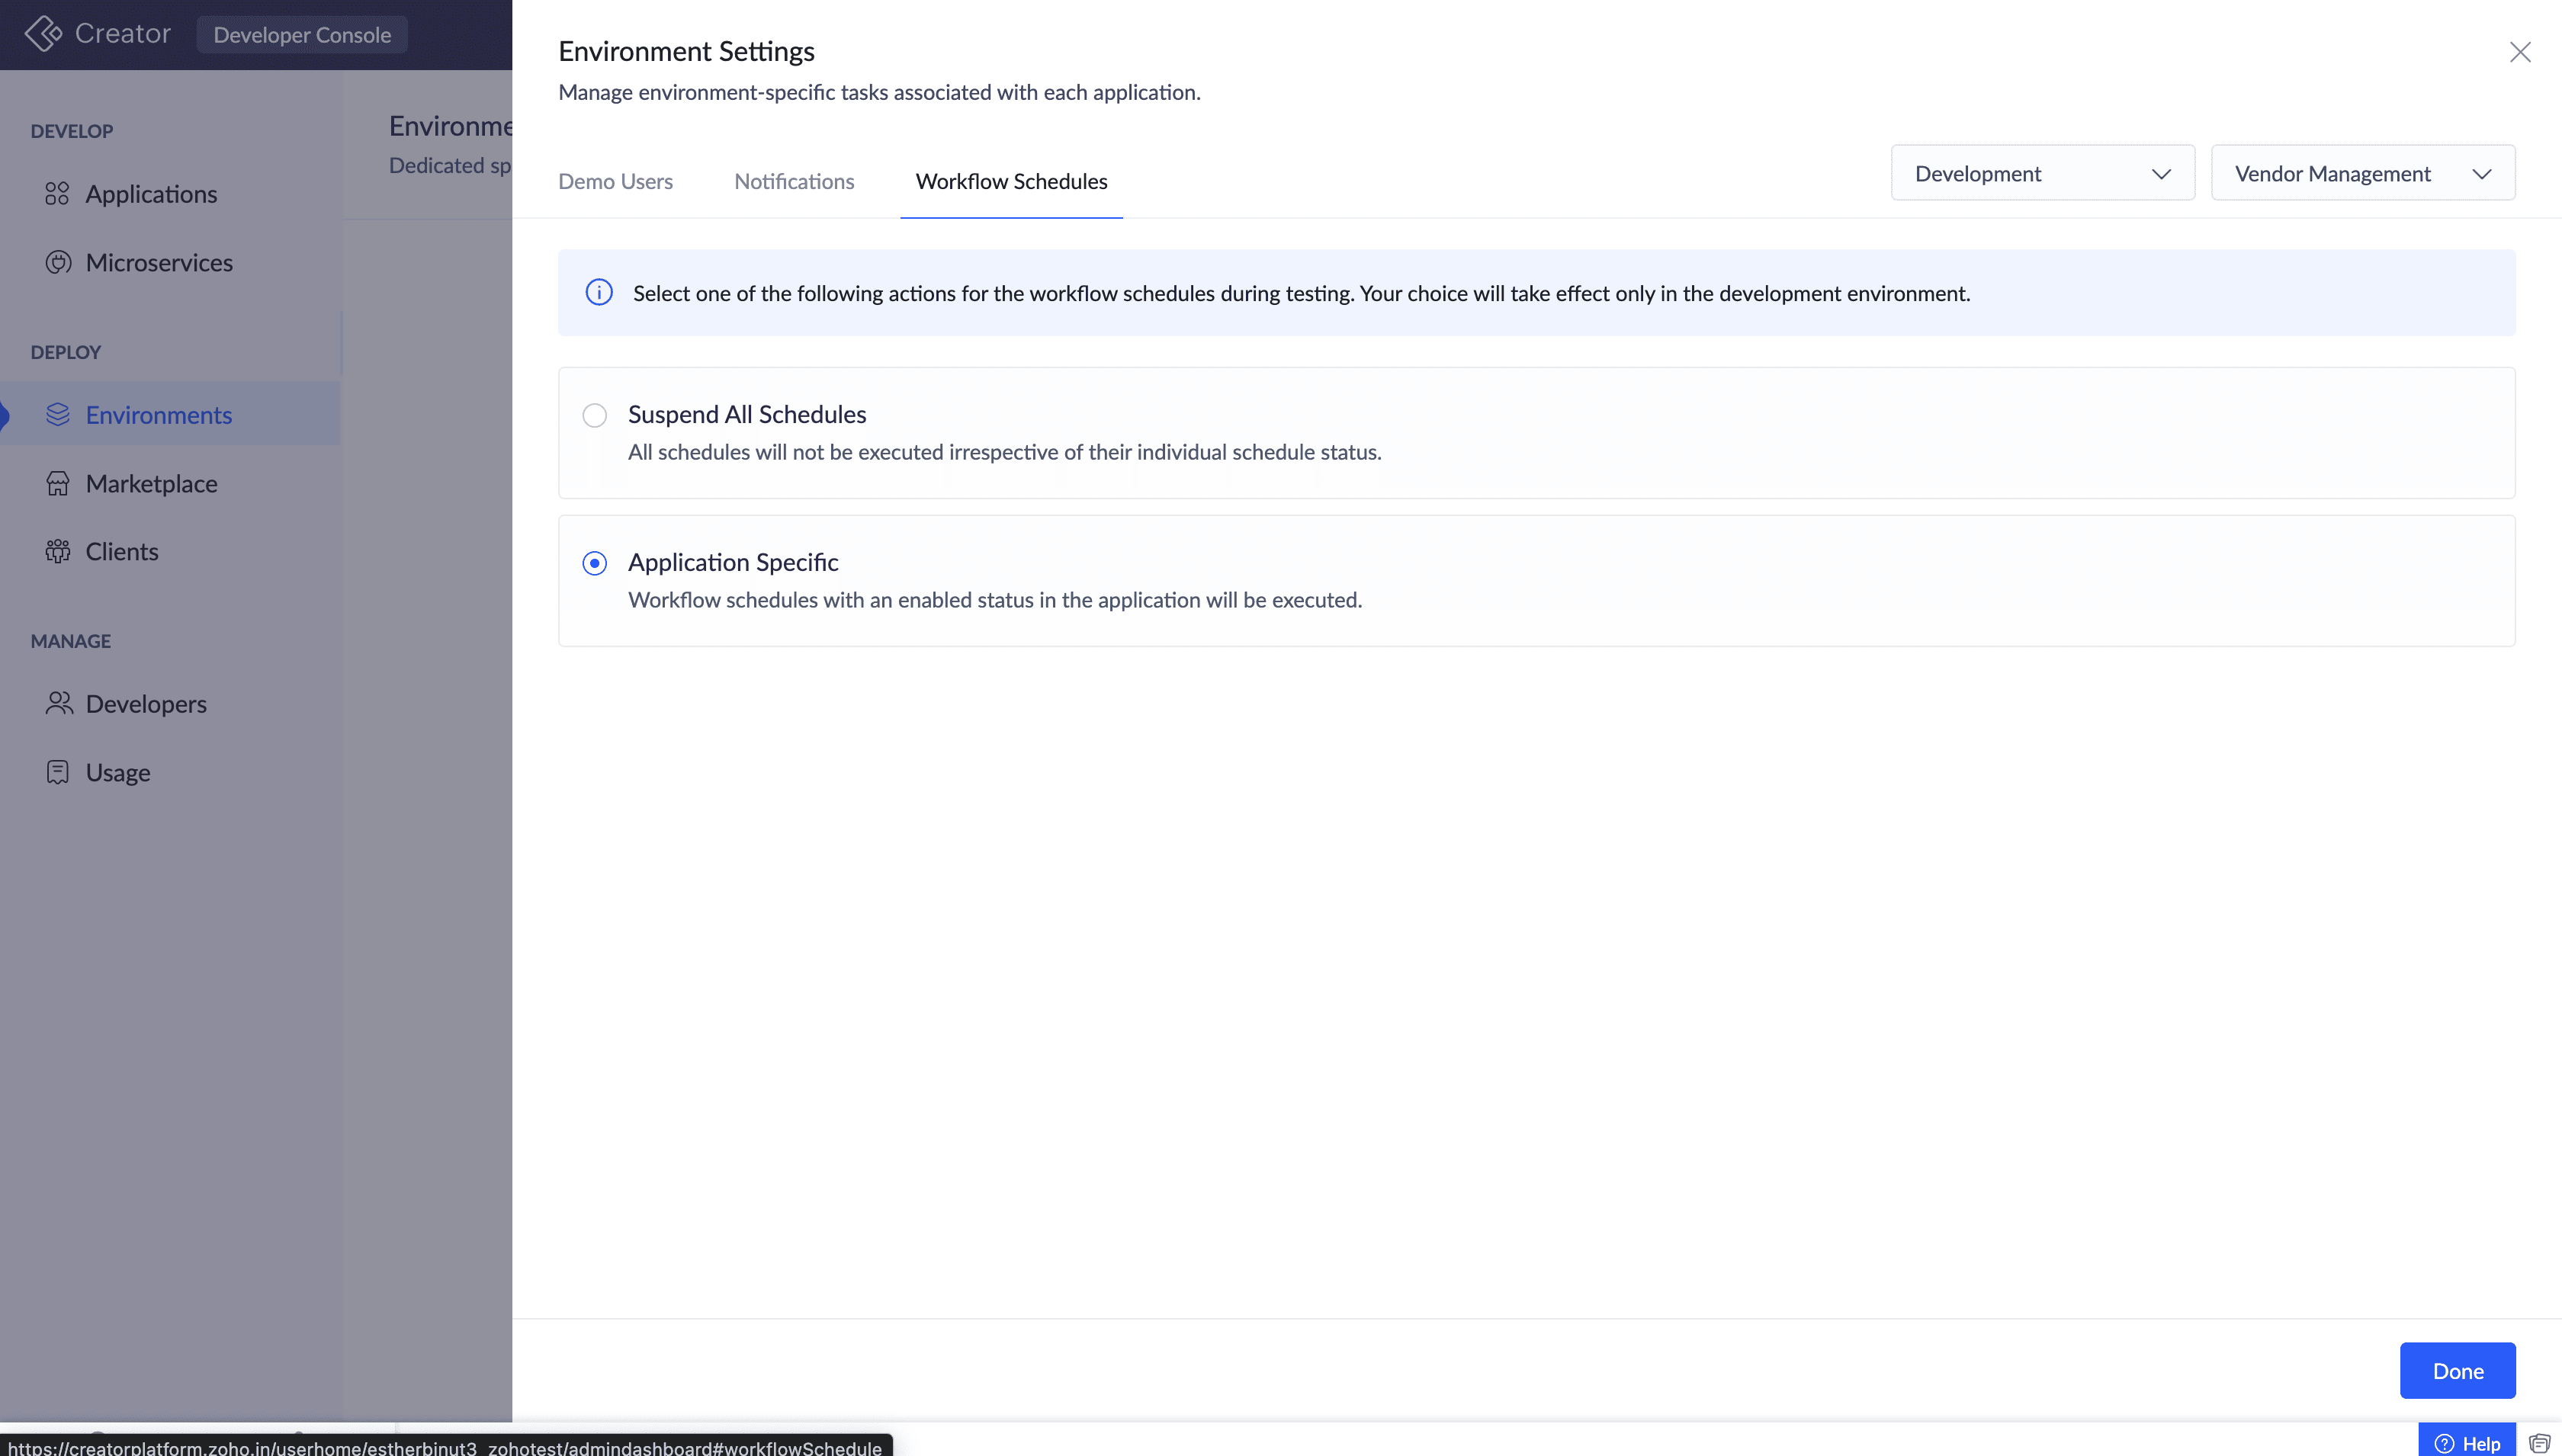Open the Vendor Management application dropdown
2562x1456 pixels.
click(x=2362, y=173)
